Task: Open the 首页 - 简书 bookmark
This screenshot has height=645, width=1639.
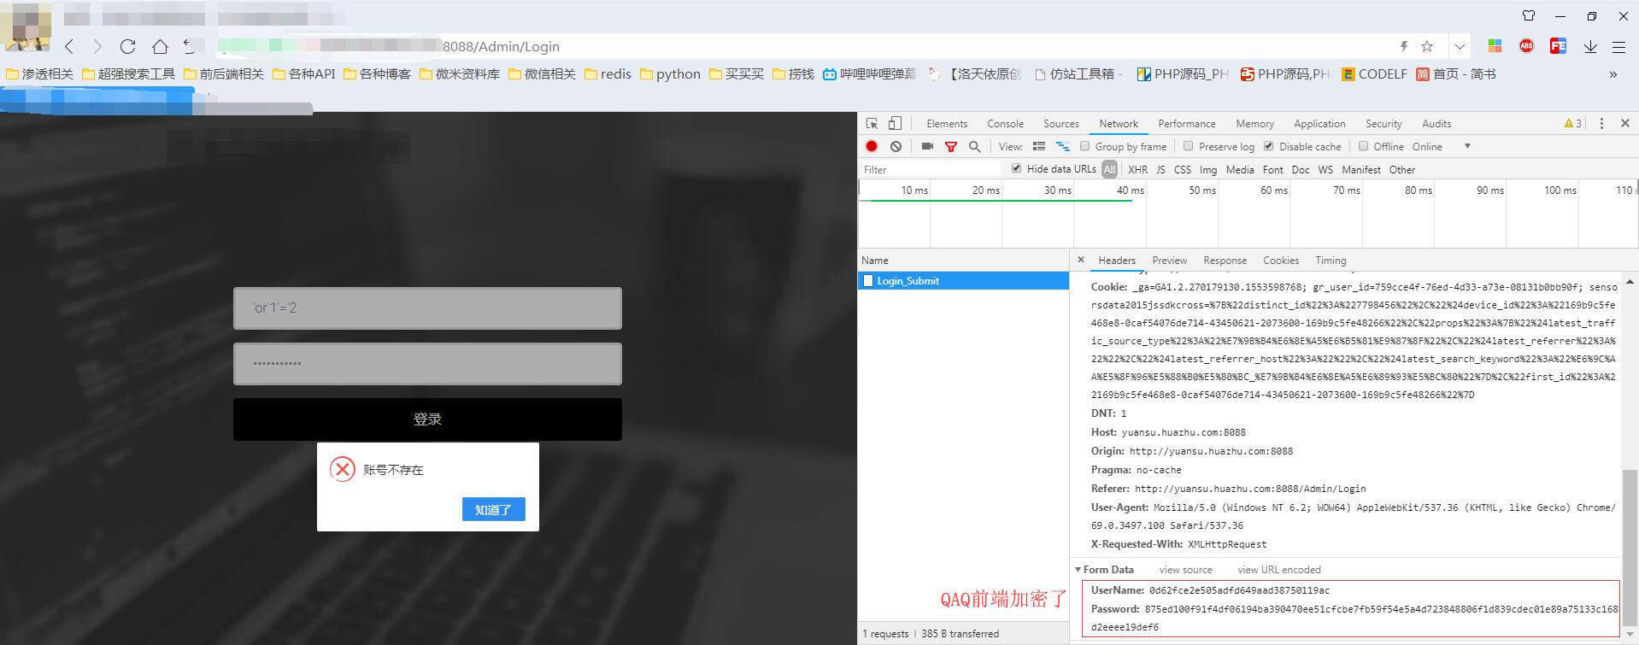Action: click(1456, 74)
